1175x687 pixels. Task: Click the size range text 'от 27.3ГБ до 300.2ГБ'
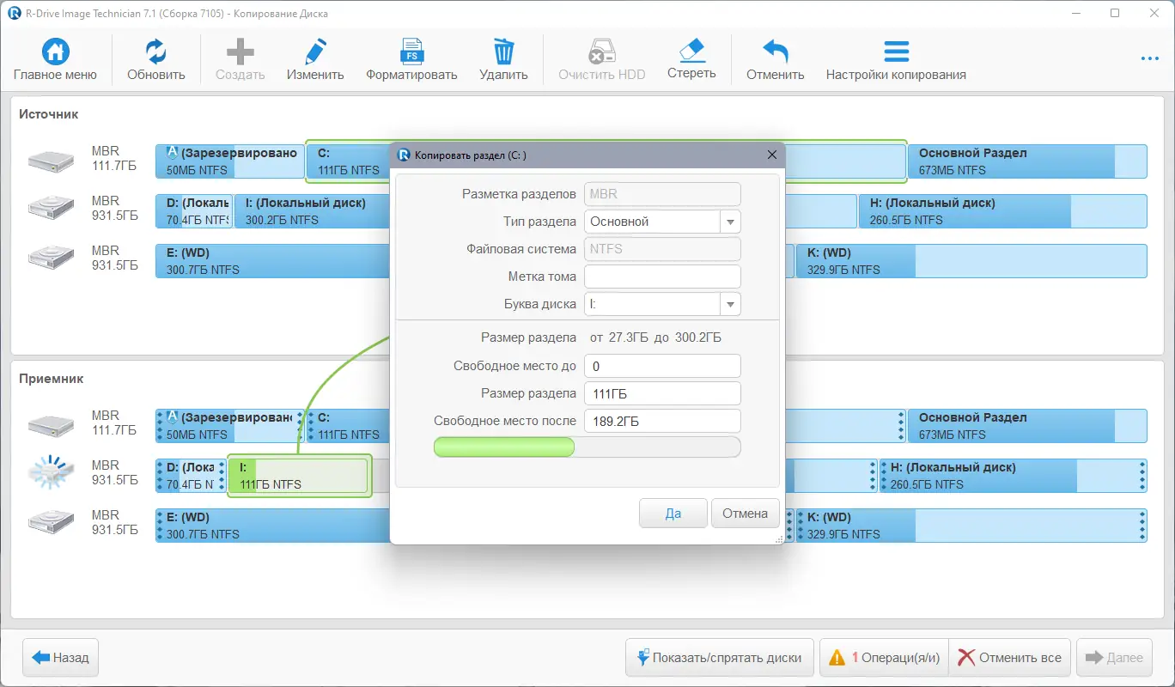(x=655, y=337)
